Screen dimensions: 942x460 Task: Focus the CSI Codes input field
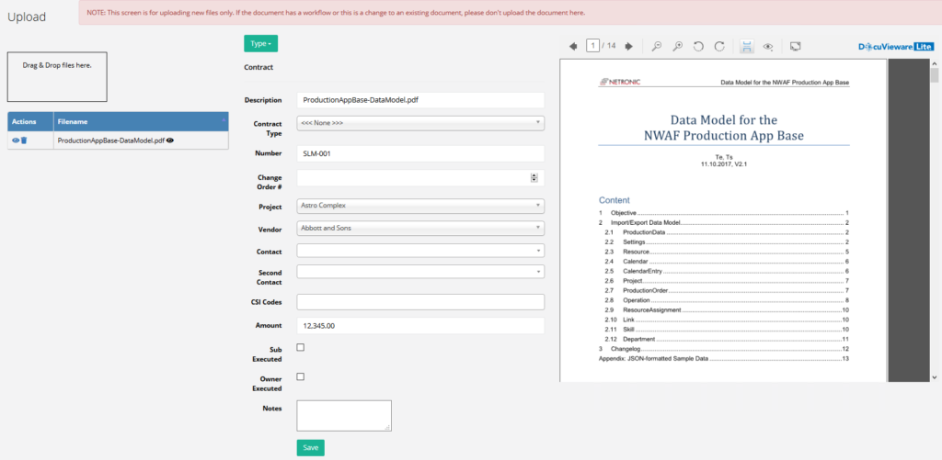[420, 302]
